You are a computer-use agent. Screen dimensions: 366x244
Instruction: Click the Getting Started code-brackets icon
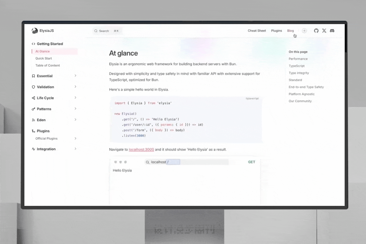coord(34,44)
